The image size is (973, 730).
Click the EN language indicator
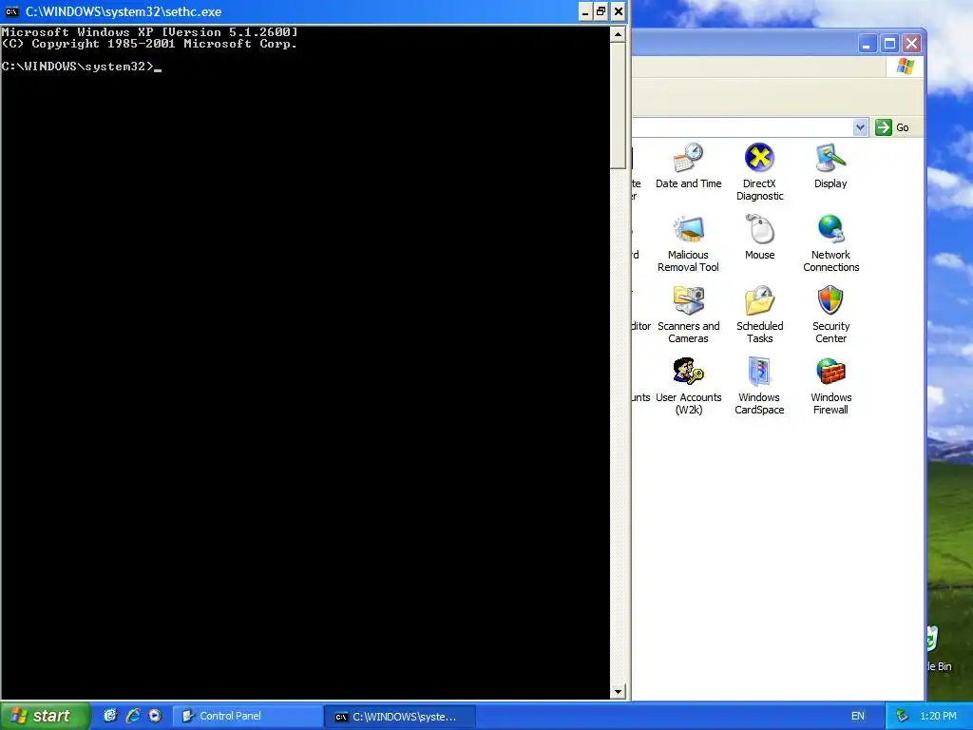(x=858, y=717)
